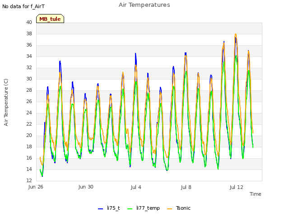Click the 38 y-axis tick label
This screenshot has width=289, height=217.
(x=29, y=33)
